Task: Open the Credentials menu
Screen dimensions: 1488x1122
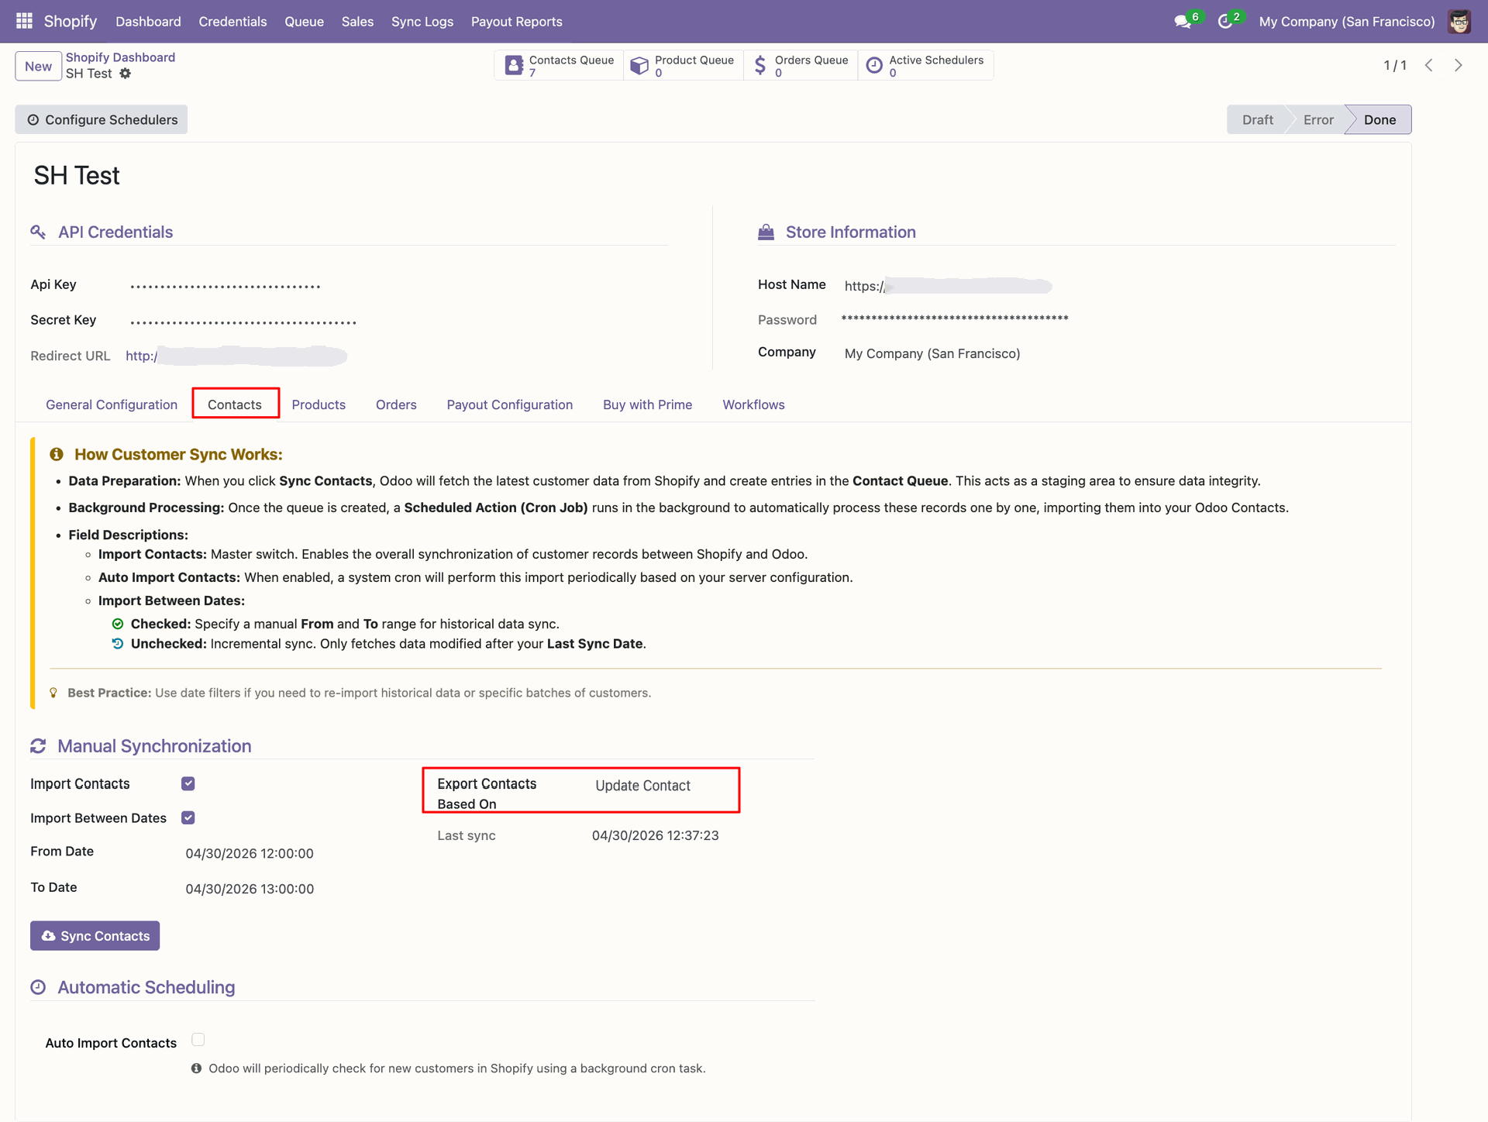Action: pos(232,22)
